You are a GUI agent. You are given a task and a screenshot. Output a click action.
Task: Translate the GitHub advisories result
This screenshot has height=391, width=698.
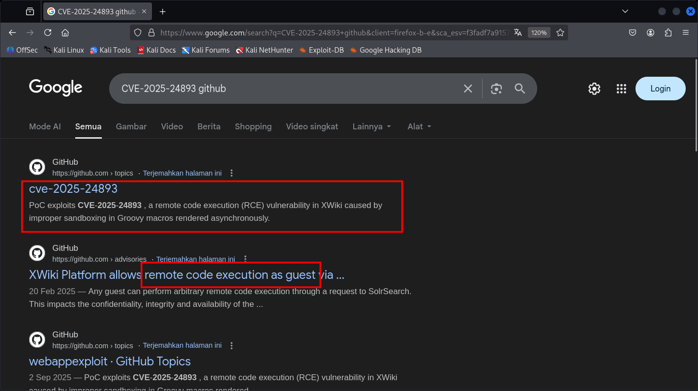point(196,259)
